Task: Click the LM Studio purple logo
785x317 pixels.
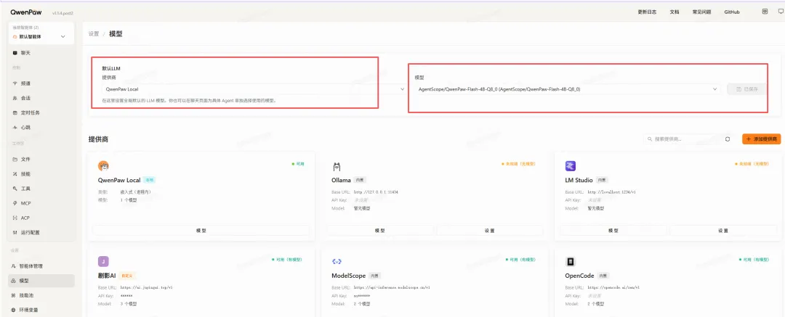Action: [x=571, y=166]
